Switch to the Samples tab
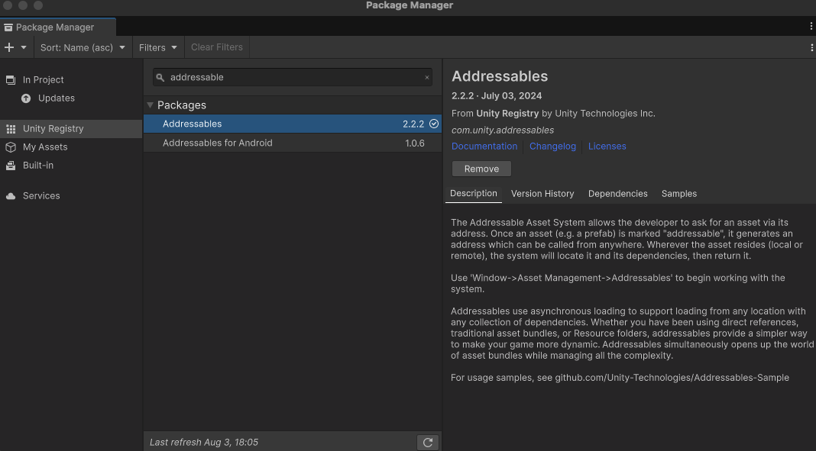816x451 pixels. [679, 194]
